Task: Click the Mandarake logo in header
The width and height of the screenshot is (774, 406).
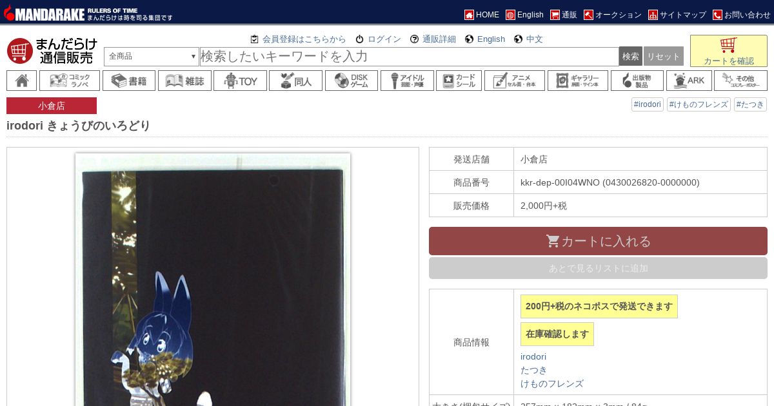Action: [x=88, y=12]
